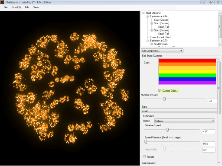Select the first Spark Tail tree item
The image size is (222, 166).
(x=163, y=27)
